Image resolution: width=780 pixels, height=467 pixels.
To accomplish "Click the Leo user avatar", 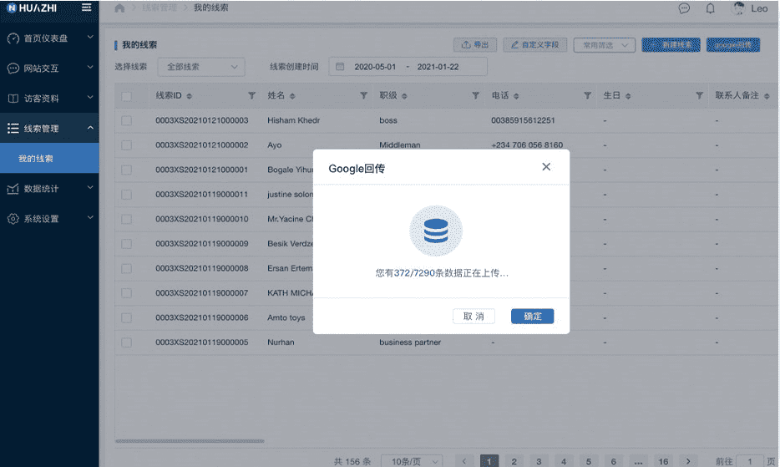I will [738, 8].
